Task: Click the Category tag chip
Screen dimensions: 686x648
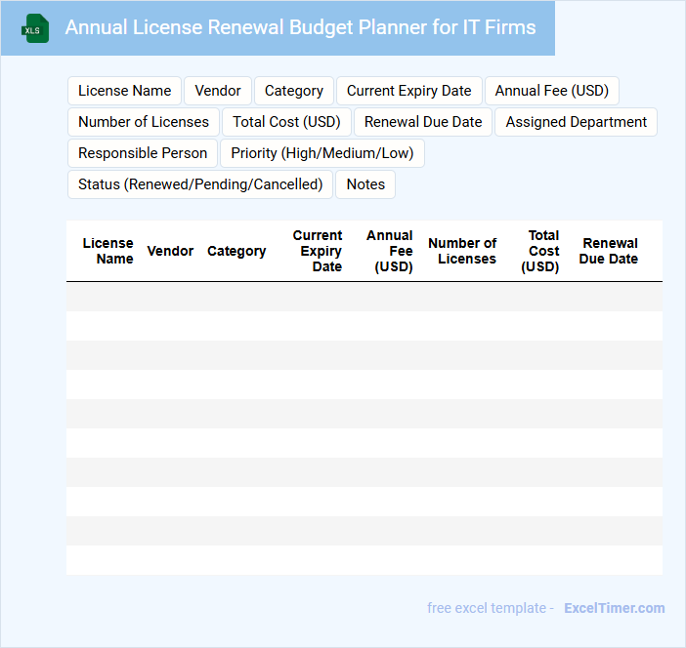Action: click(293, 91)
